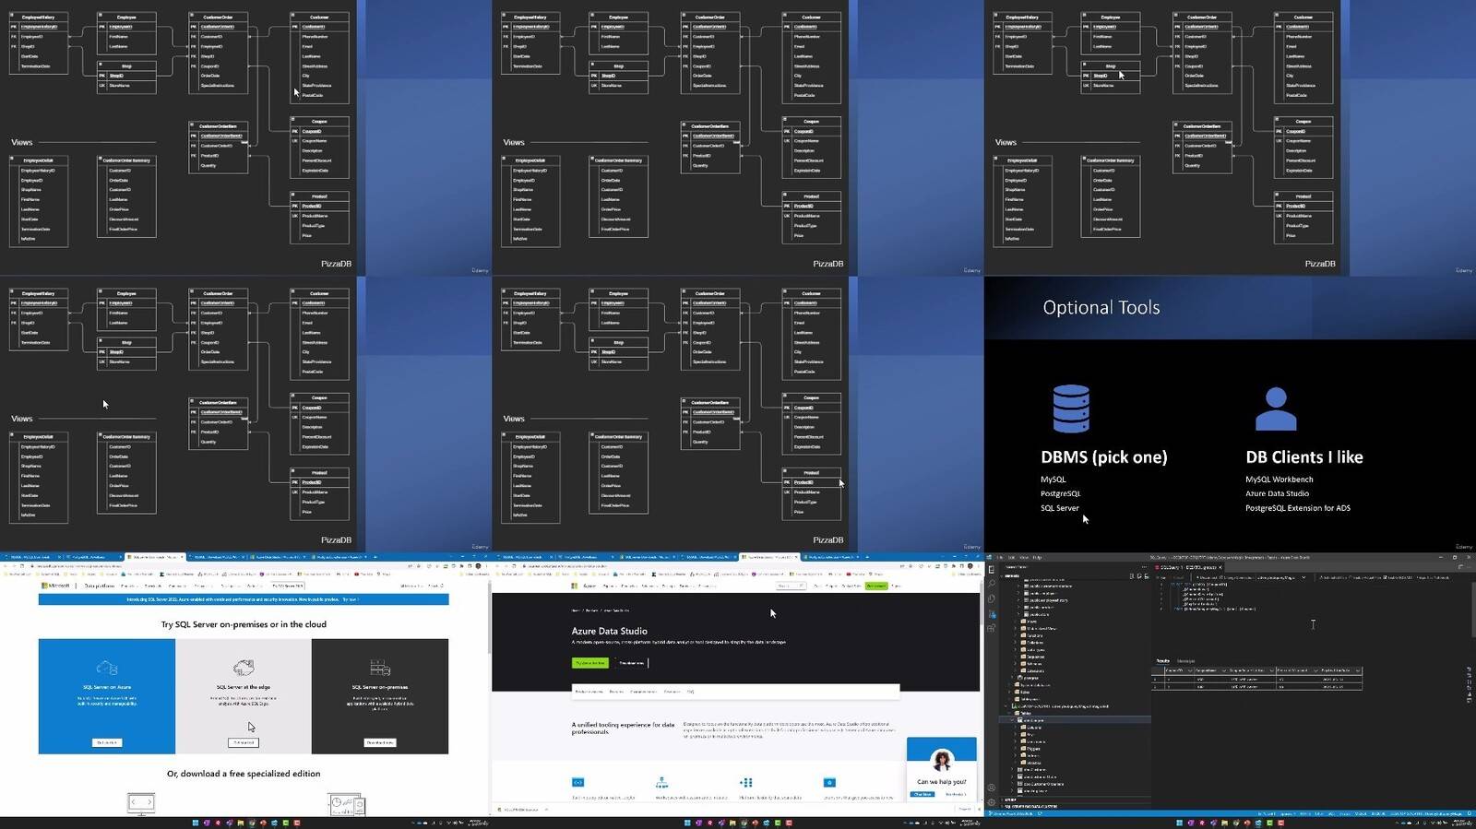The height and width of the screenshot is (829, 1476).
Task: Open Windows Start button below SQL Server page
Action: click(196, 823)
